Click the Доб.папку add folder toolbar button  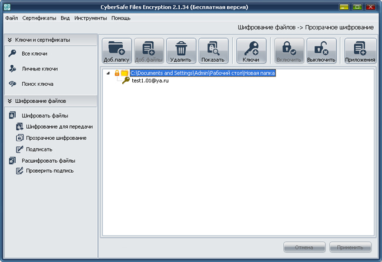(117, 51)
